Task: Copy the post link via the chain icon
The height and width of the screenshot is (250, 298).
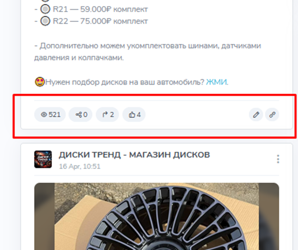Action: click(x=272, y=115)
